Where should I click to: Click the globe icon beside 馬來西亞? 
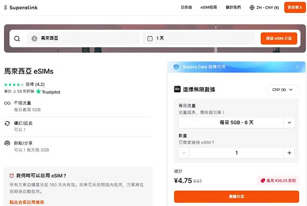pyautogui.click(x=34, y=38)
